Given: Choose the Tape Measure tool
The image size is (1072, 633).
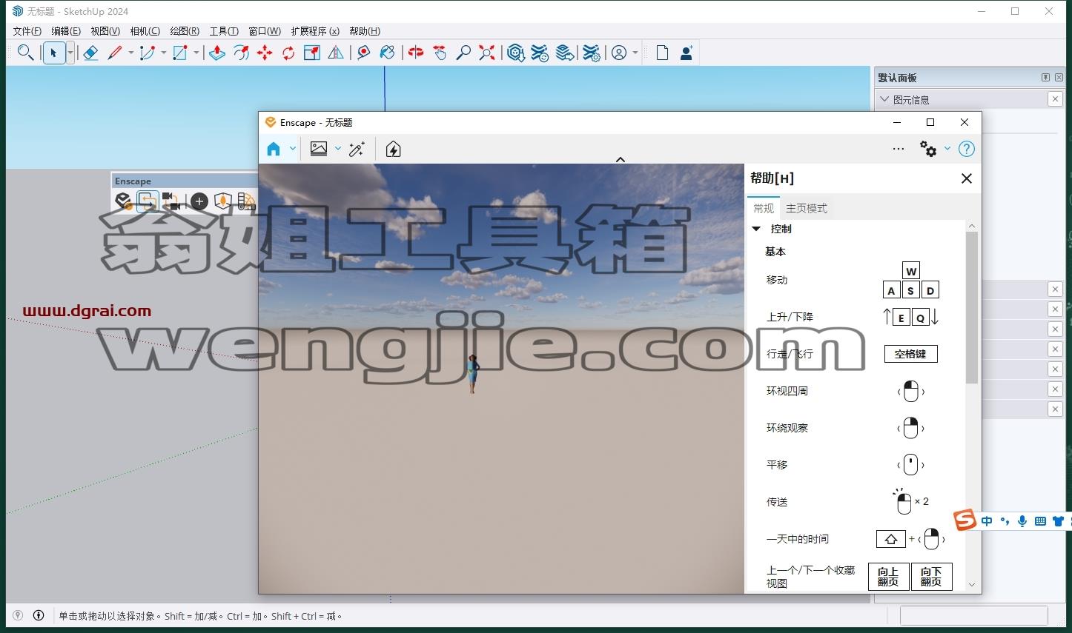Looking at the screenshot, I should [363, 53].
